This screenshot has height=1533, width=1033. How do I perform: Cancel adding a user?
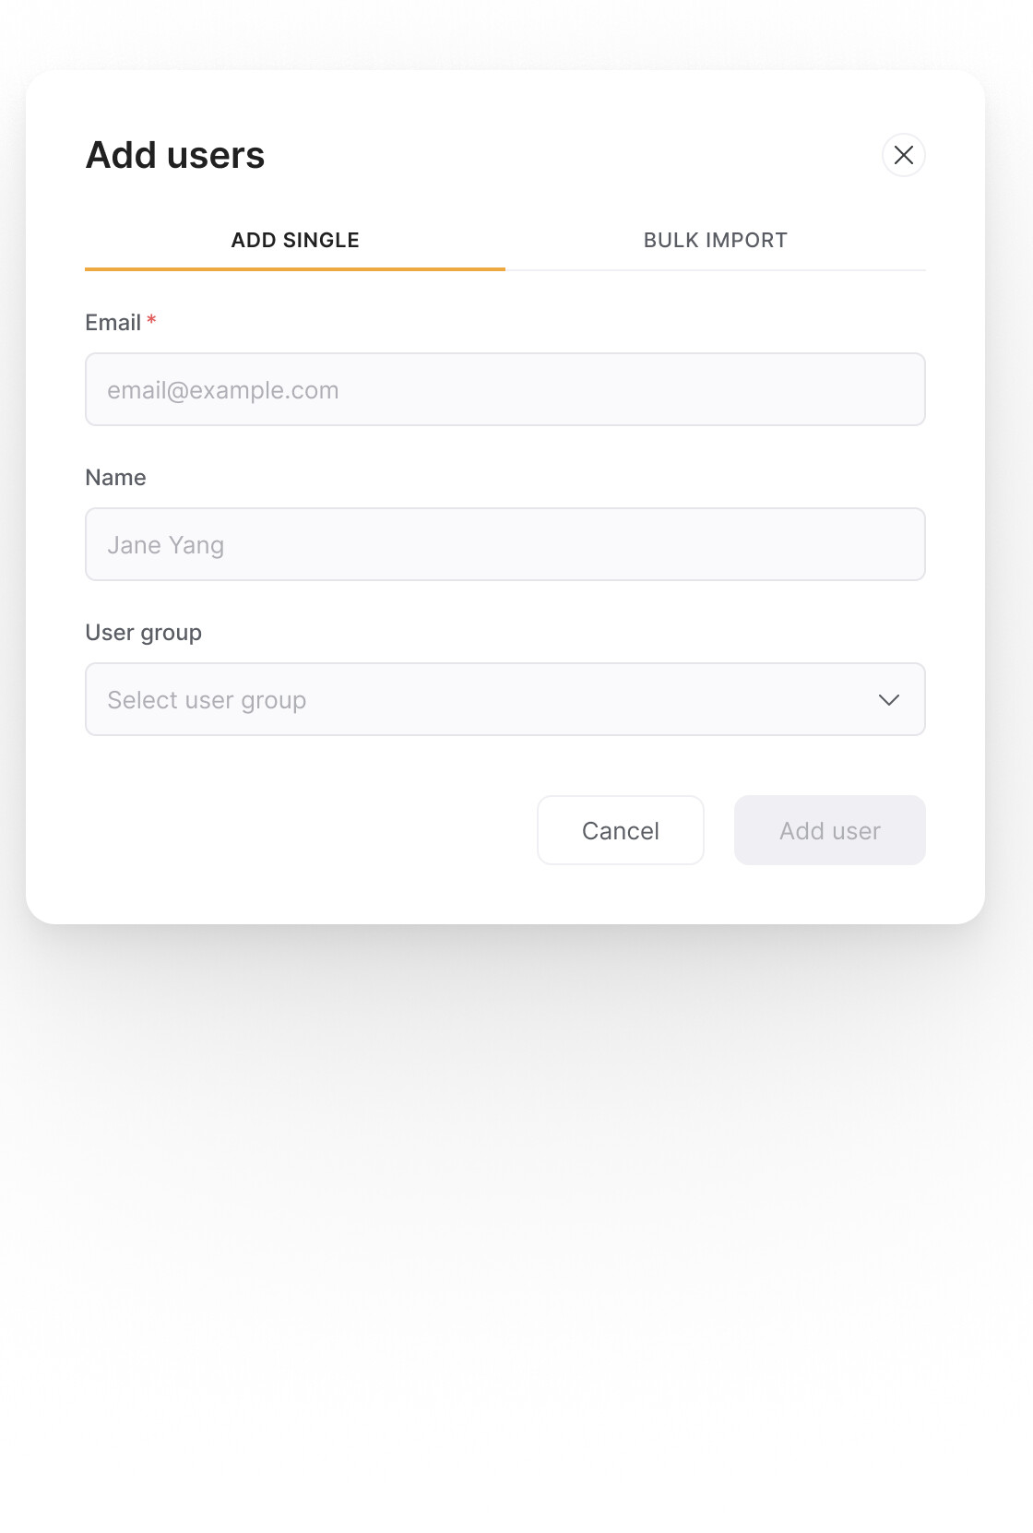[x=621, y=830]
